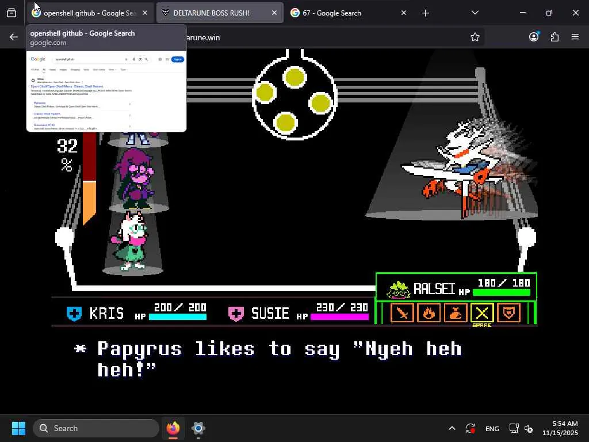Choose the highlighted Spare X icon
The height and width of the screenshot is (442, 589).
[482, 313]
